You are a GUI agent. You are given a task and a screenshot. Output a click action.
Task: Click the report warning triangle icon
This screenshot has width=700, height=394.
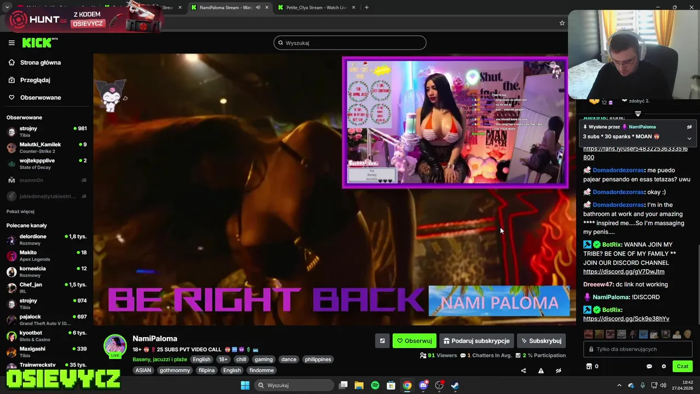pos(541,370)
